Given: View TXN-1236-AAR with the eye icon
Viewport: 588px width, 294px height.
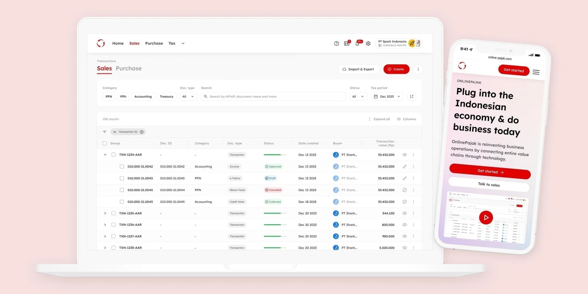Looking at the screenshot, I should click(x=405, y=225).
